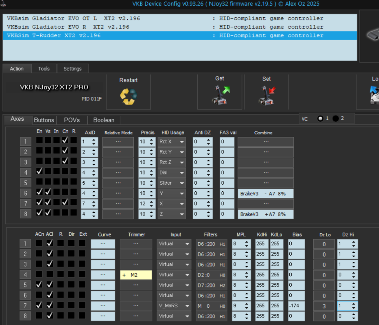The image size is (379, 325).
Task: Open Input dropdown showing V_MaRS
Action: click(x=174, y=305)
